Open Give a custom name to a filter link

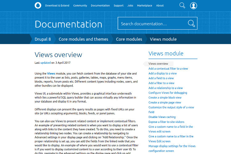coord(171,139)
